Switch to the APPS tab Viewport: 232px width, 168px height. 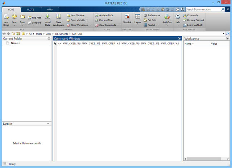tap(50, 9)
